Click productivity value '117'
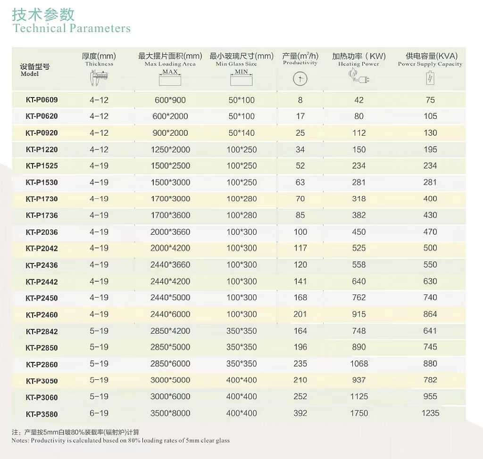 pos(300,248)
